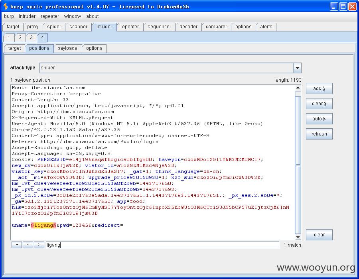The image size is (359, 279).
Task: Click the search field containing ligang
Action: 162,245
